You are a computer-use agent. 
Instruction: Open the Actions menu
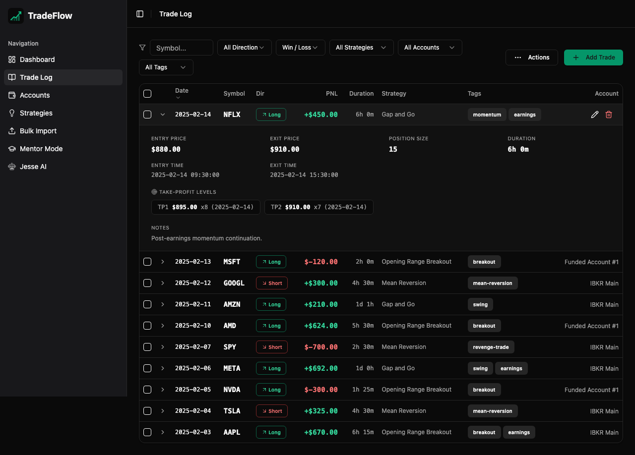pyautogui.click(x=531, y=57)
